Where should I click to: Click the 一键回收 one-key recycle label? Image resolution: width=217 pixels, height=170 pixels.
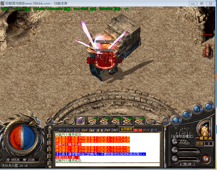[204, 138]
